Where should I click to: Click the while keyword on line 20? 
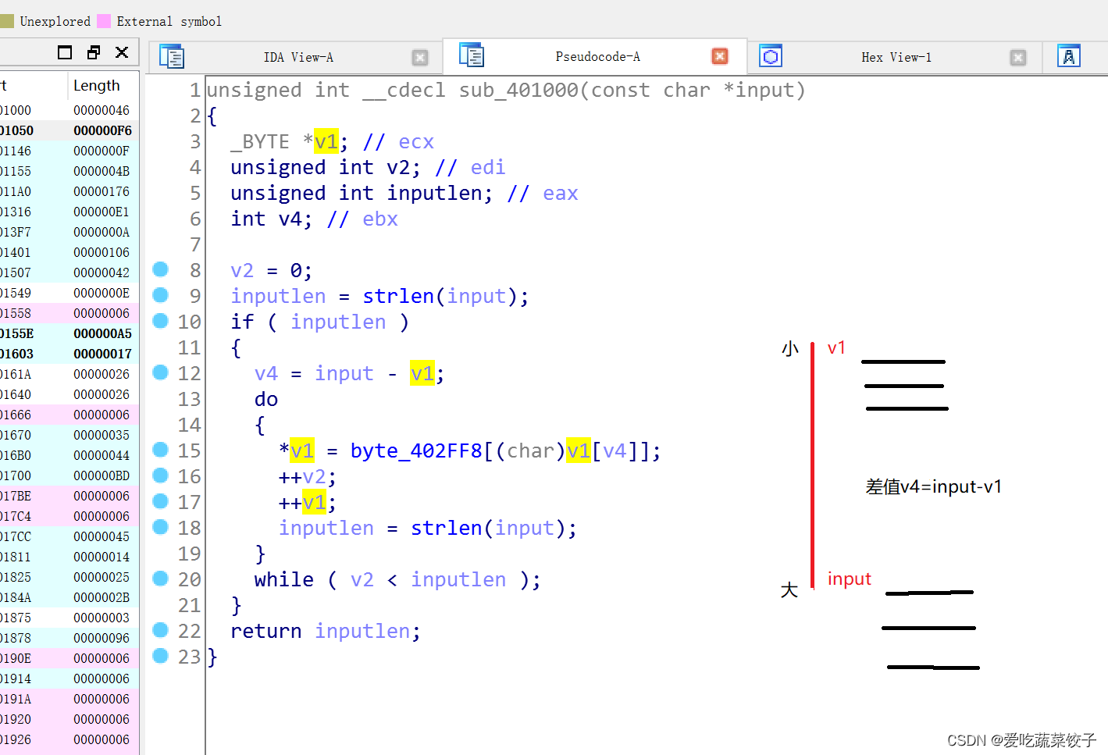(284, 579)
